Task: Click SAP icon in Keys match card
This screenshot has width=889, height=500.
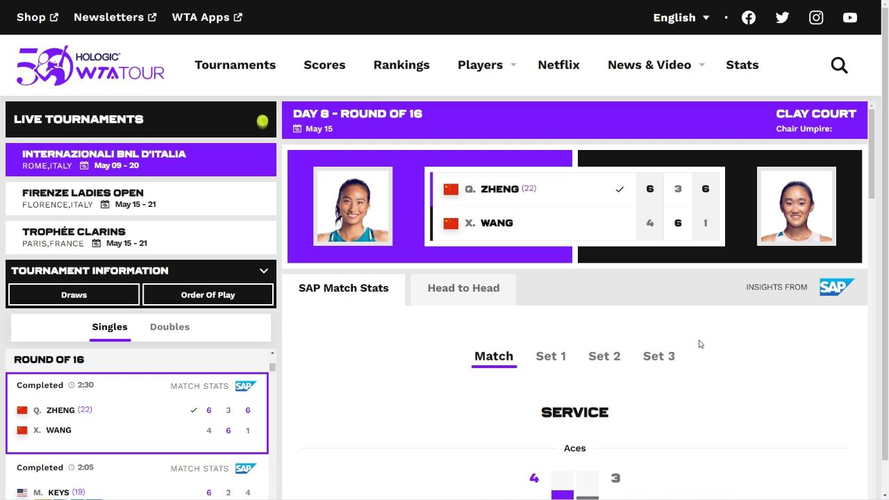Action: [x=246, y=469]
